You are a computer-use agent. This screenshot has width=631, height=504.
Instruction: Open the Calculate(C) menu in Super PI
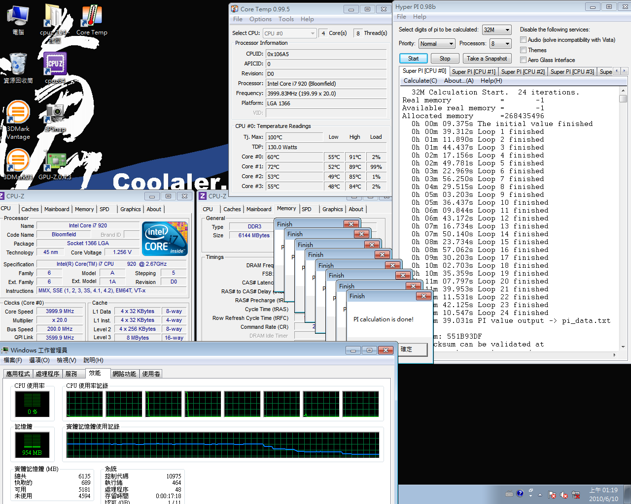[421, 81]
